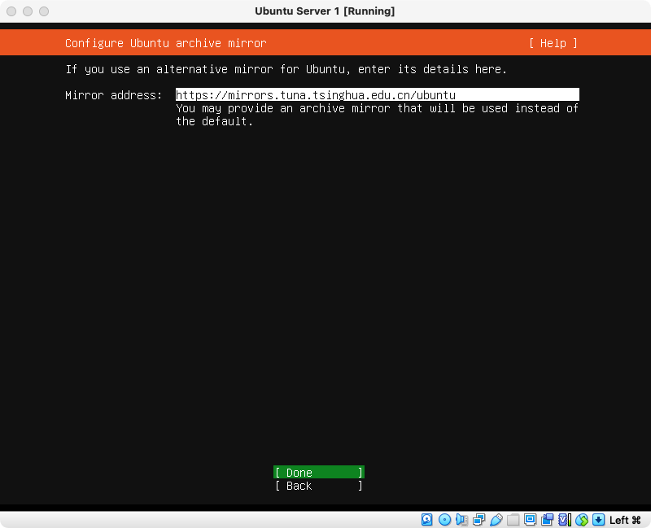Close the Ubuntu Server 1 VM window
651x528 pixels.
point(11,11)
